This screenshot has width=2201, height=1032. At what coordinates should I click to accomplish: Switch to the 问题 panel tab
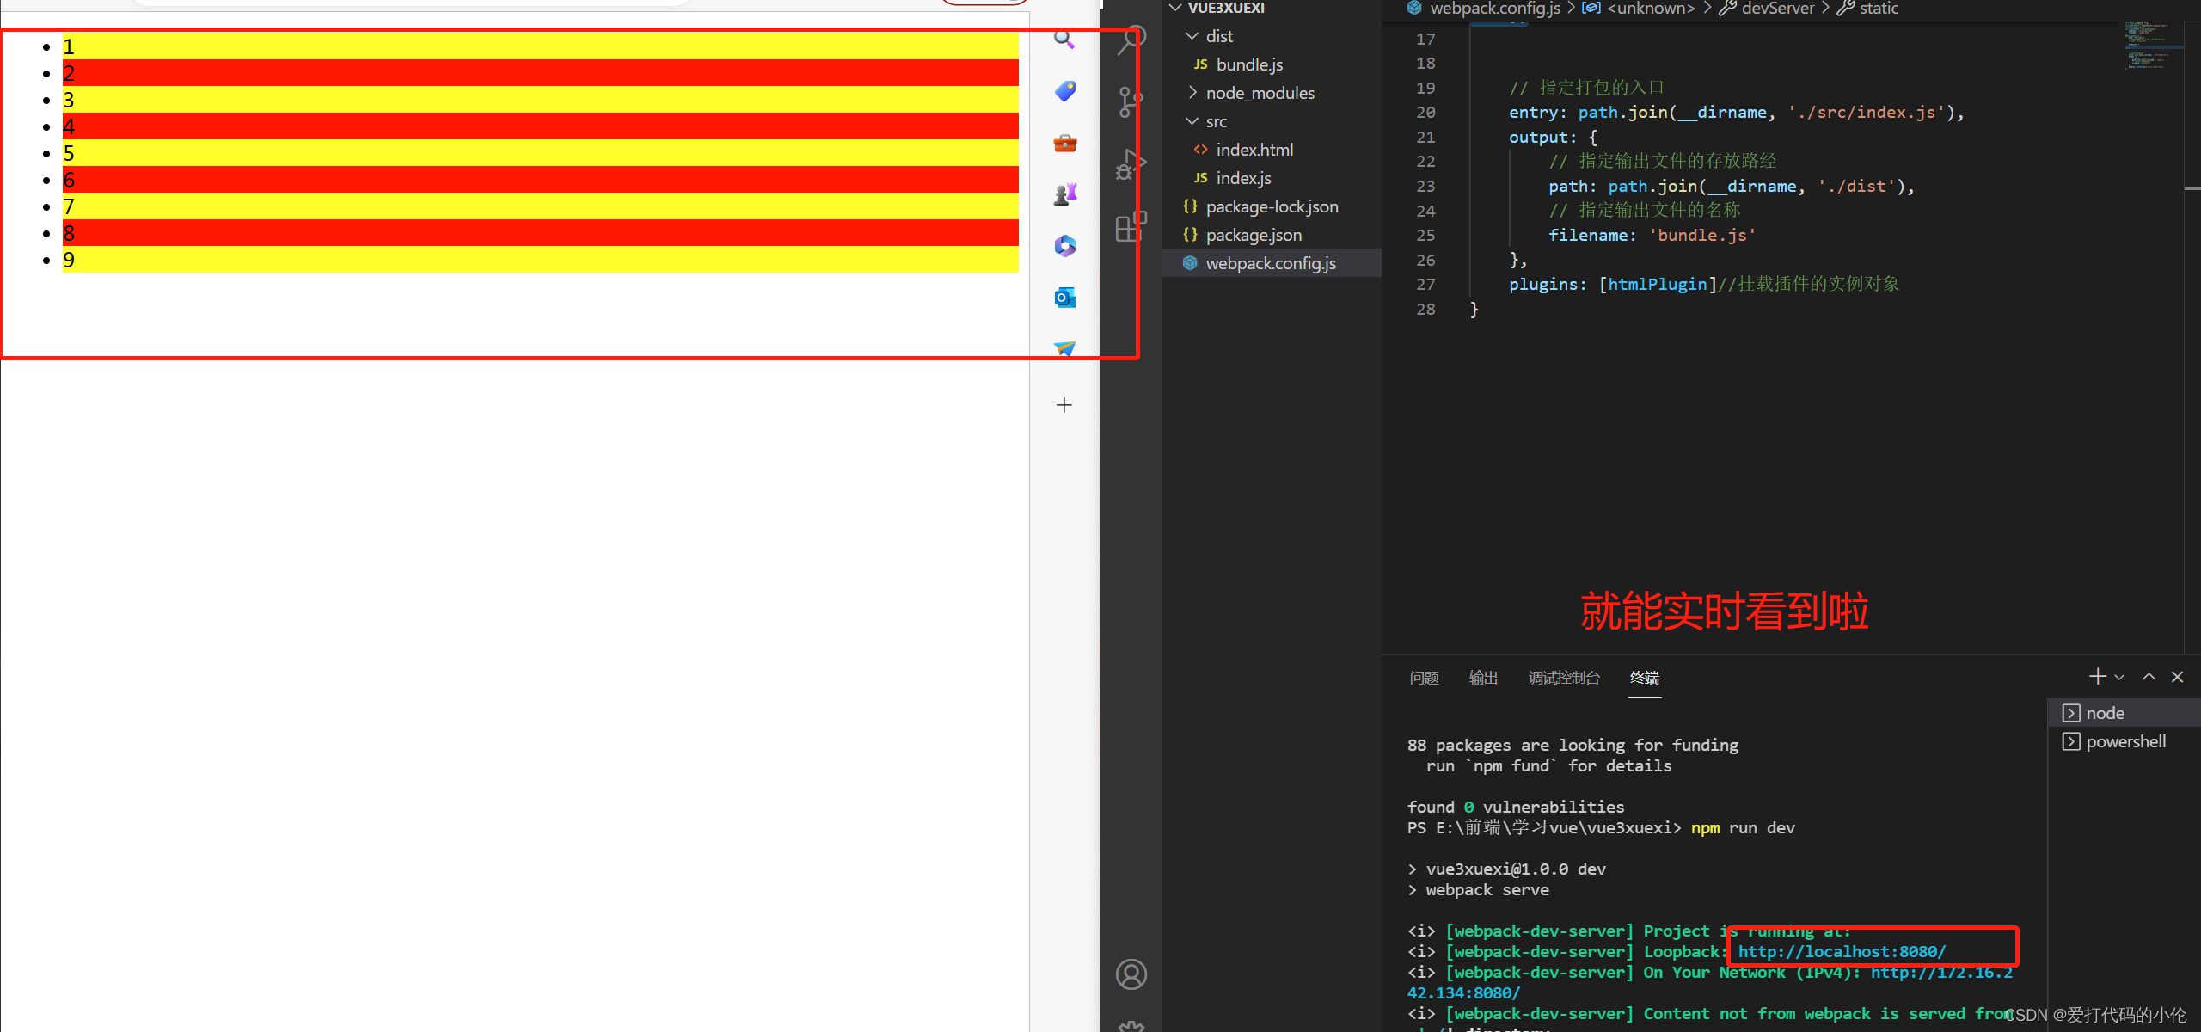click(1424, 678)
